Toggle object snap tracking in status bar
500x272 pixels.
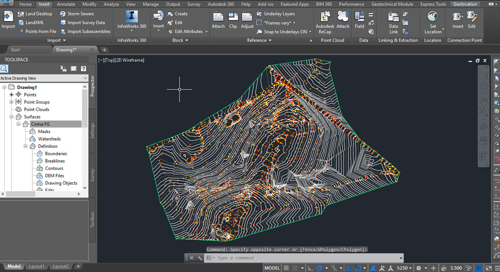(349, 268)
